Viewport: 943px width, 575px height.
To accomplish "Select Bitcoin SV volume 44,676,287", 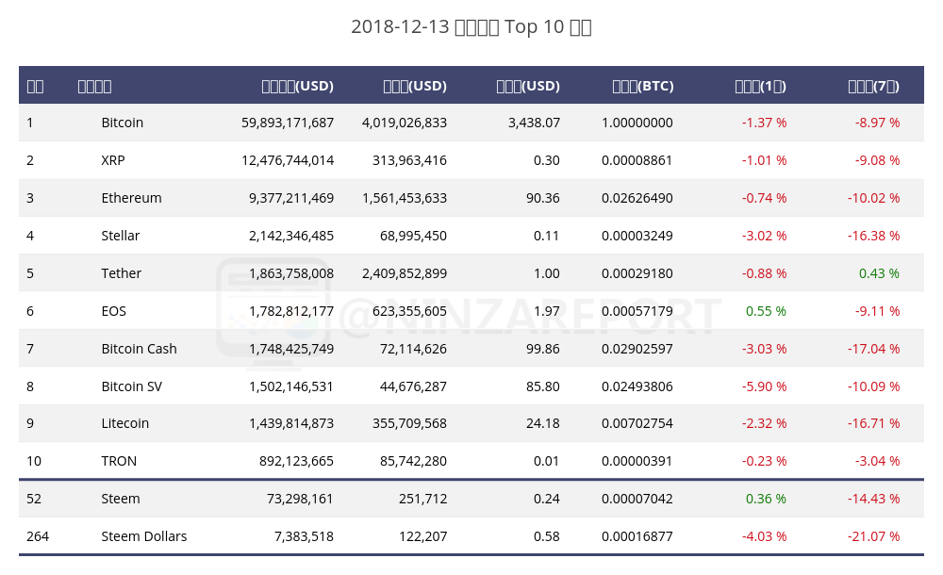I will [413, 386].
